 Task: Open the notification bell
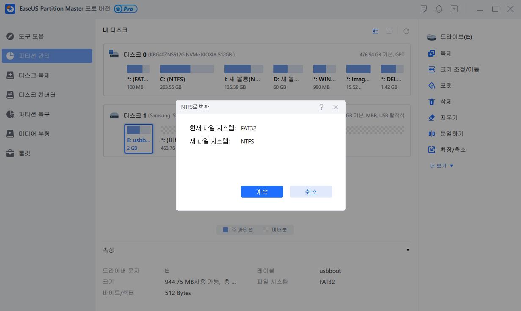pyautogui.click(x=439, y=8)
